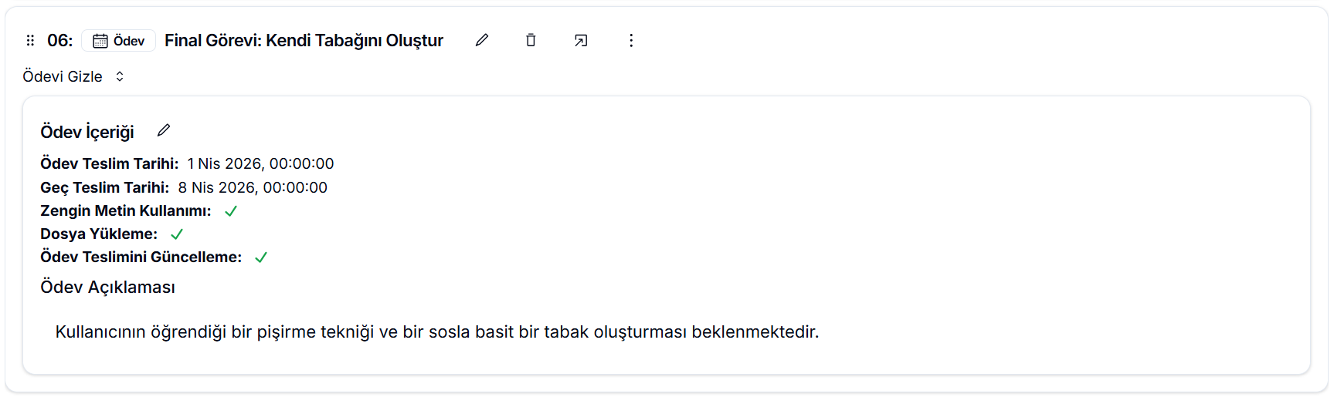Delete the assignment using the trash icon
The image size is (1334, 397).
tap(531, 40)
